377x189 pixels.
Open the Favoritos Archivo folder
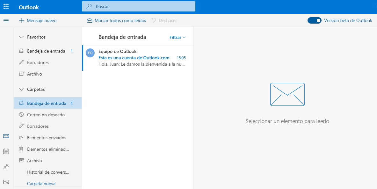[47, 74]
